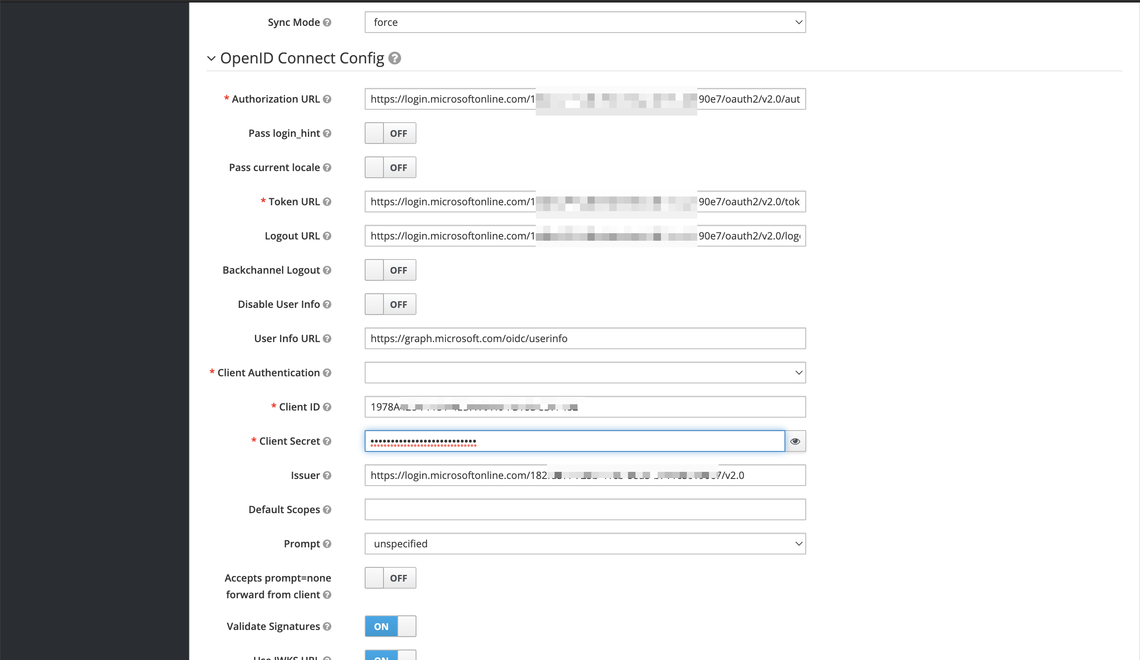Enable Backchannel Logout switch
The image size is (1140, 660).
click(x=391, y=270)
